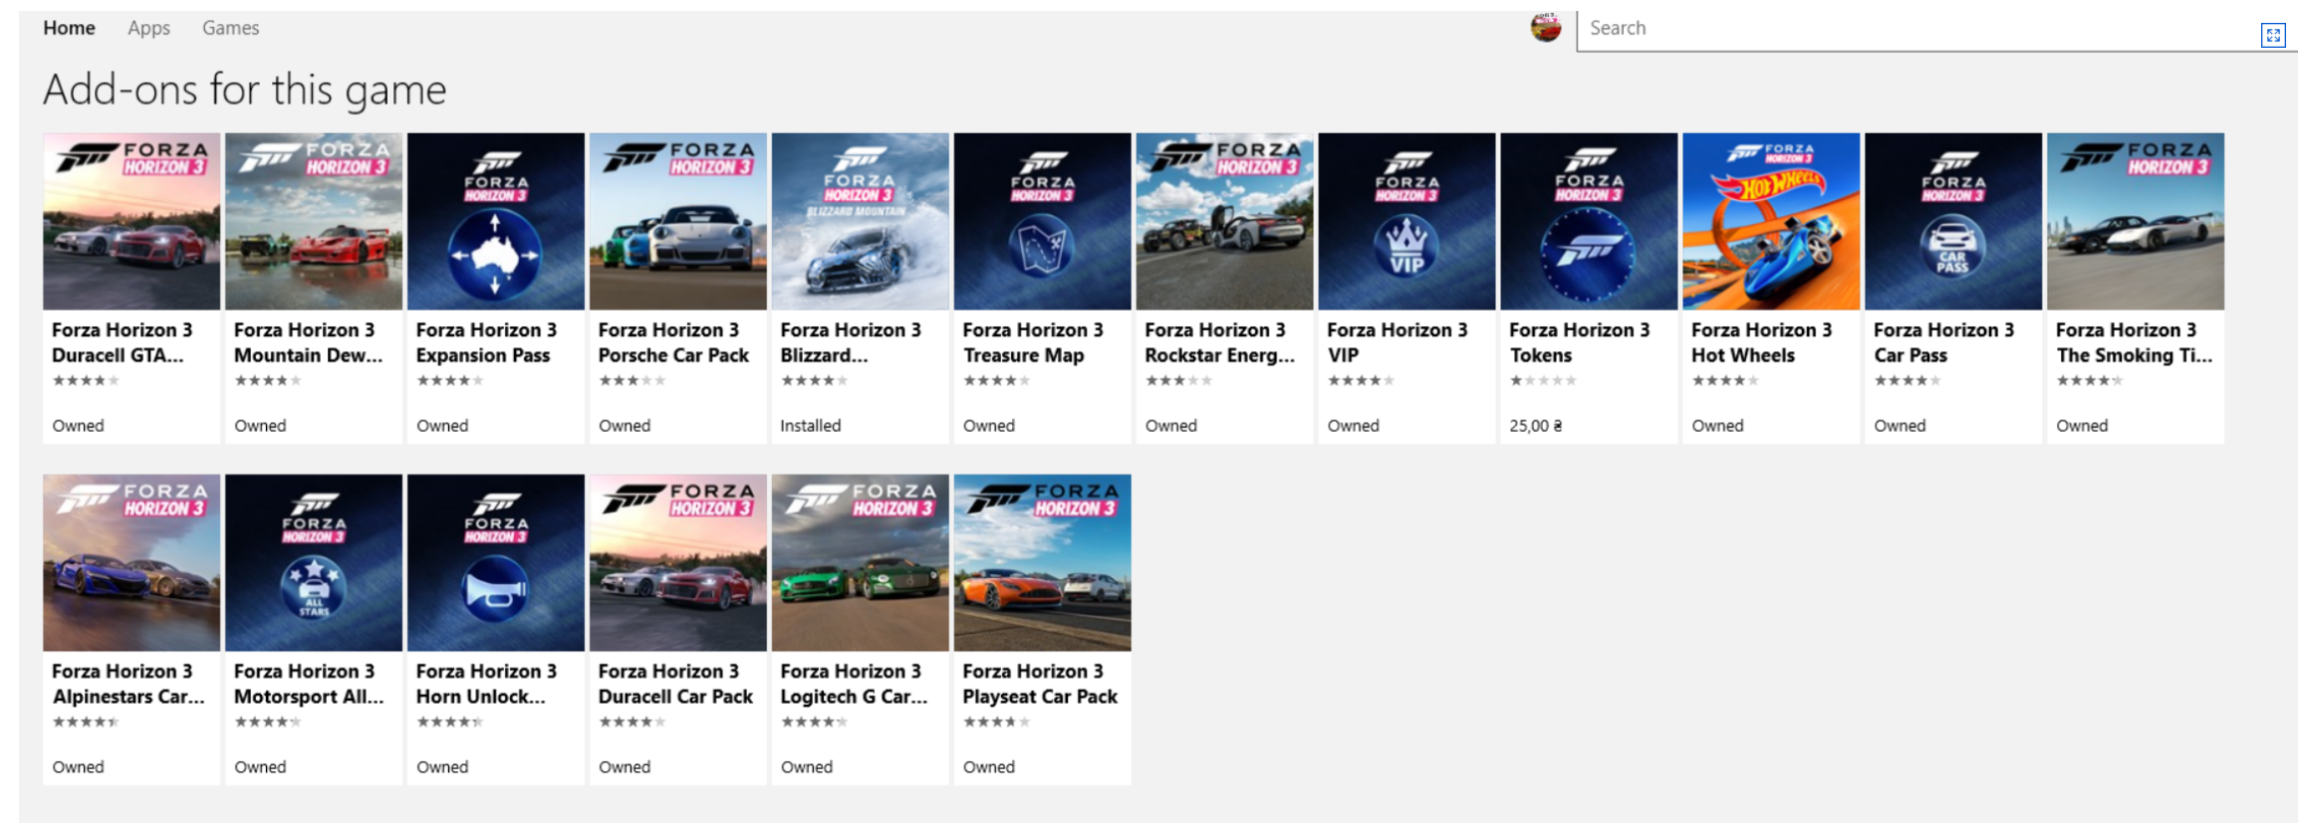Select the Horn Unlock icon tile
The image size is (2298, 823).
pyautogui.click(x=495, y=563)
